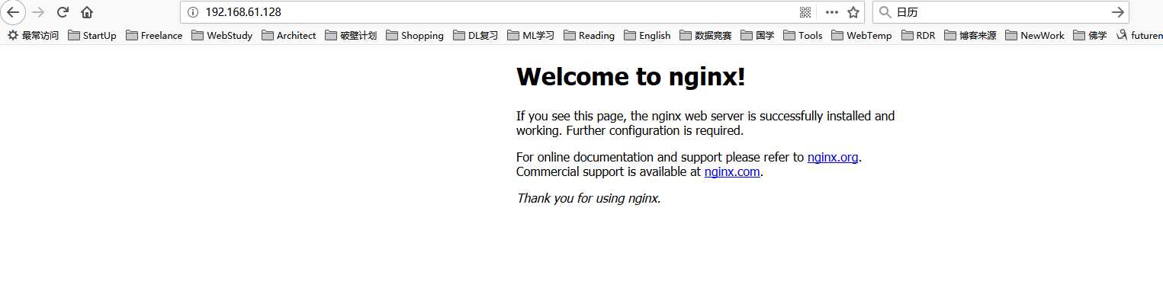Bookmark this page with the star

click(x=853, y=12)
